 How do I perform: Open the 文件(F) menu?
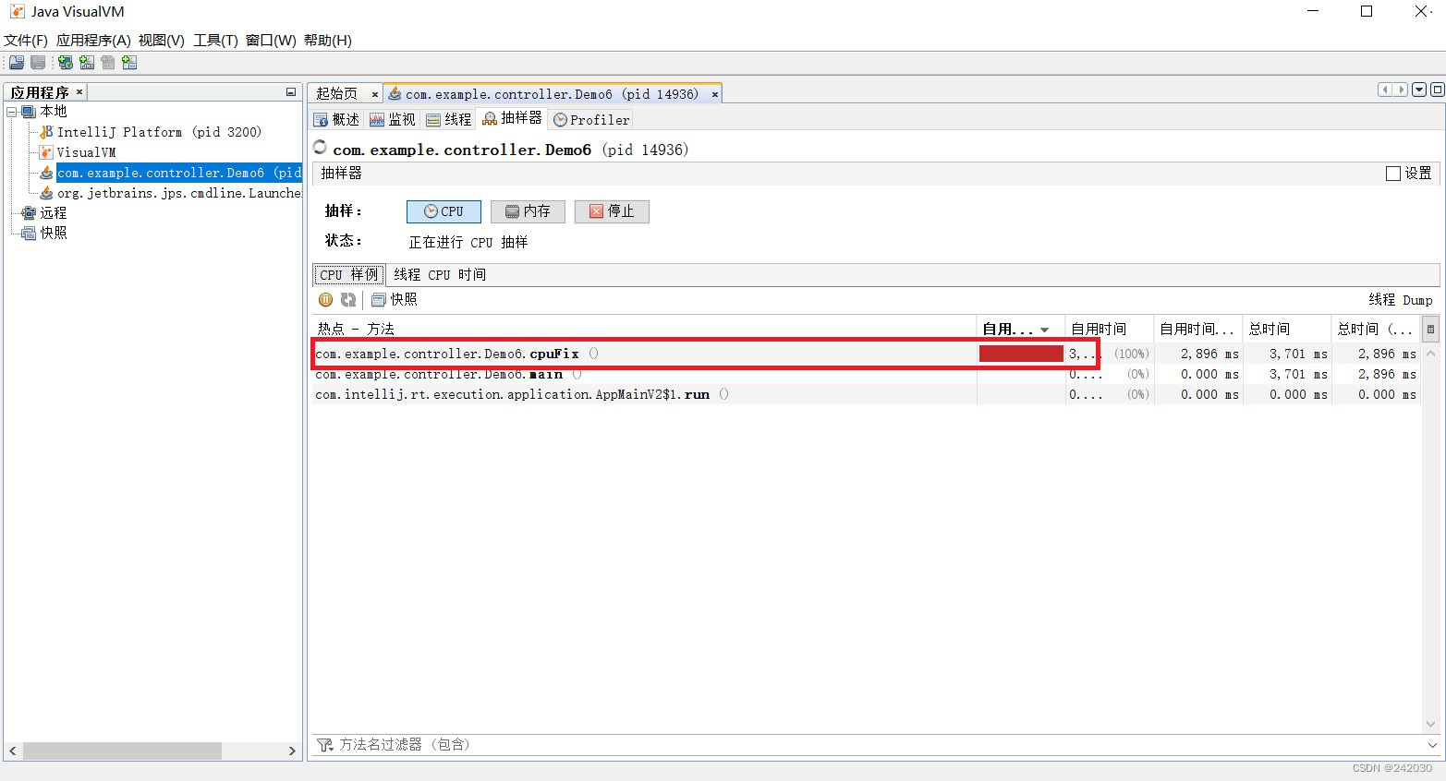coord(26,41)
